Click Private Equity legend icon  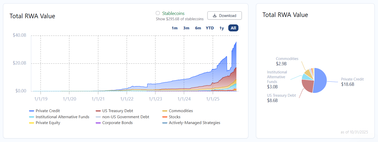click(32, 123)
